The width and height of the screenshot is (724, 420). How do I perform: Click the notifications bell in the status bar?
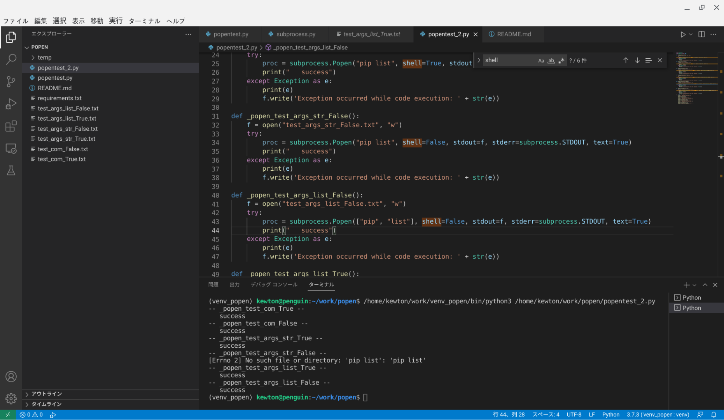coord(714,415)
